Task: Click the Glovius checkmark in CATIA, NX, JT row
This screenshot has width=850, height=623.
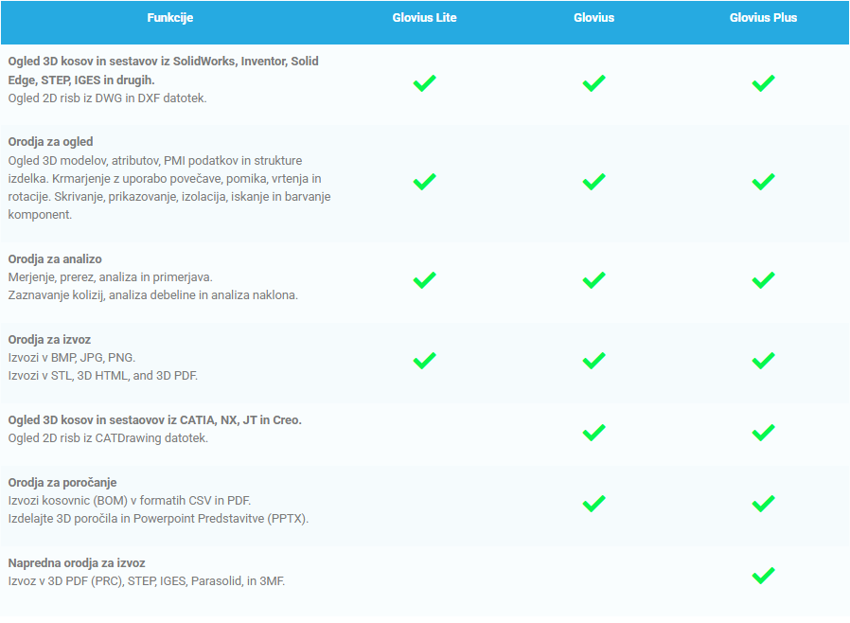Action: coord(593,433)
